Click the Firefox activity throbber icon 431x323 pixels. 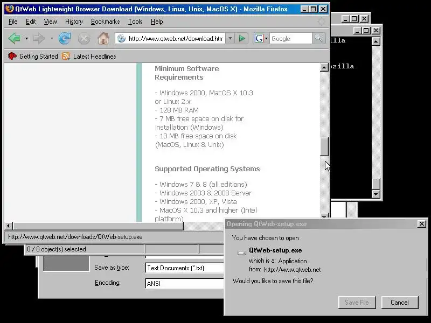321,22
